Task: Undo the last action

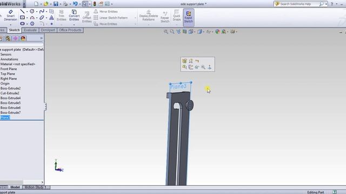Action: tap(75, 4)
